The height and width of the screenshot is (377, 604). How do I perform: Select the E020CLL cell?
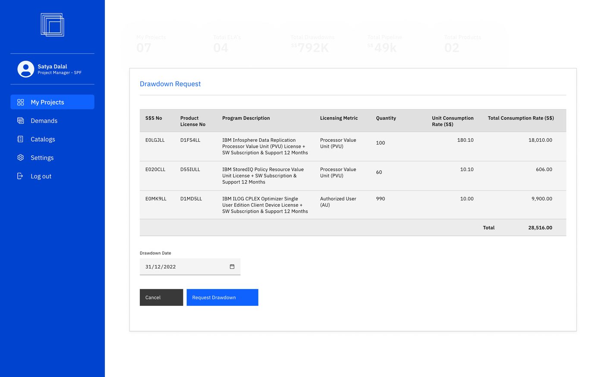point(155,169)
